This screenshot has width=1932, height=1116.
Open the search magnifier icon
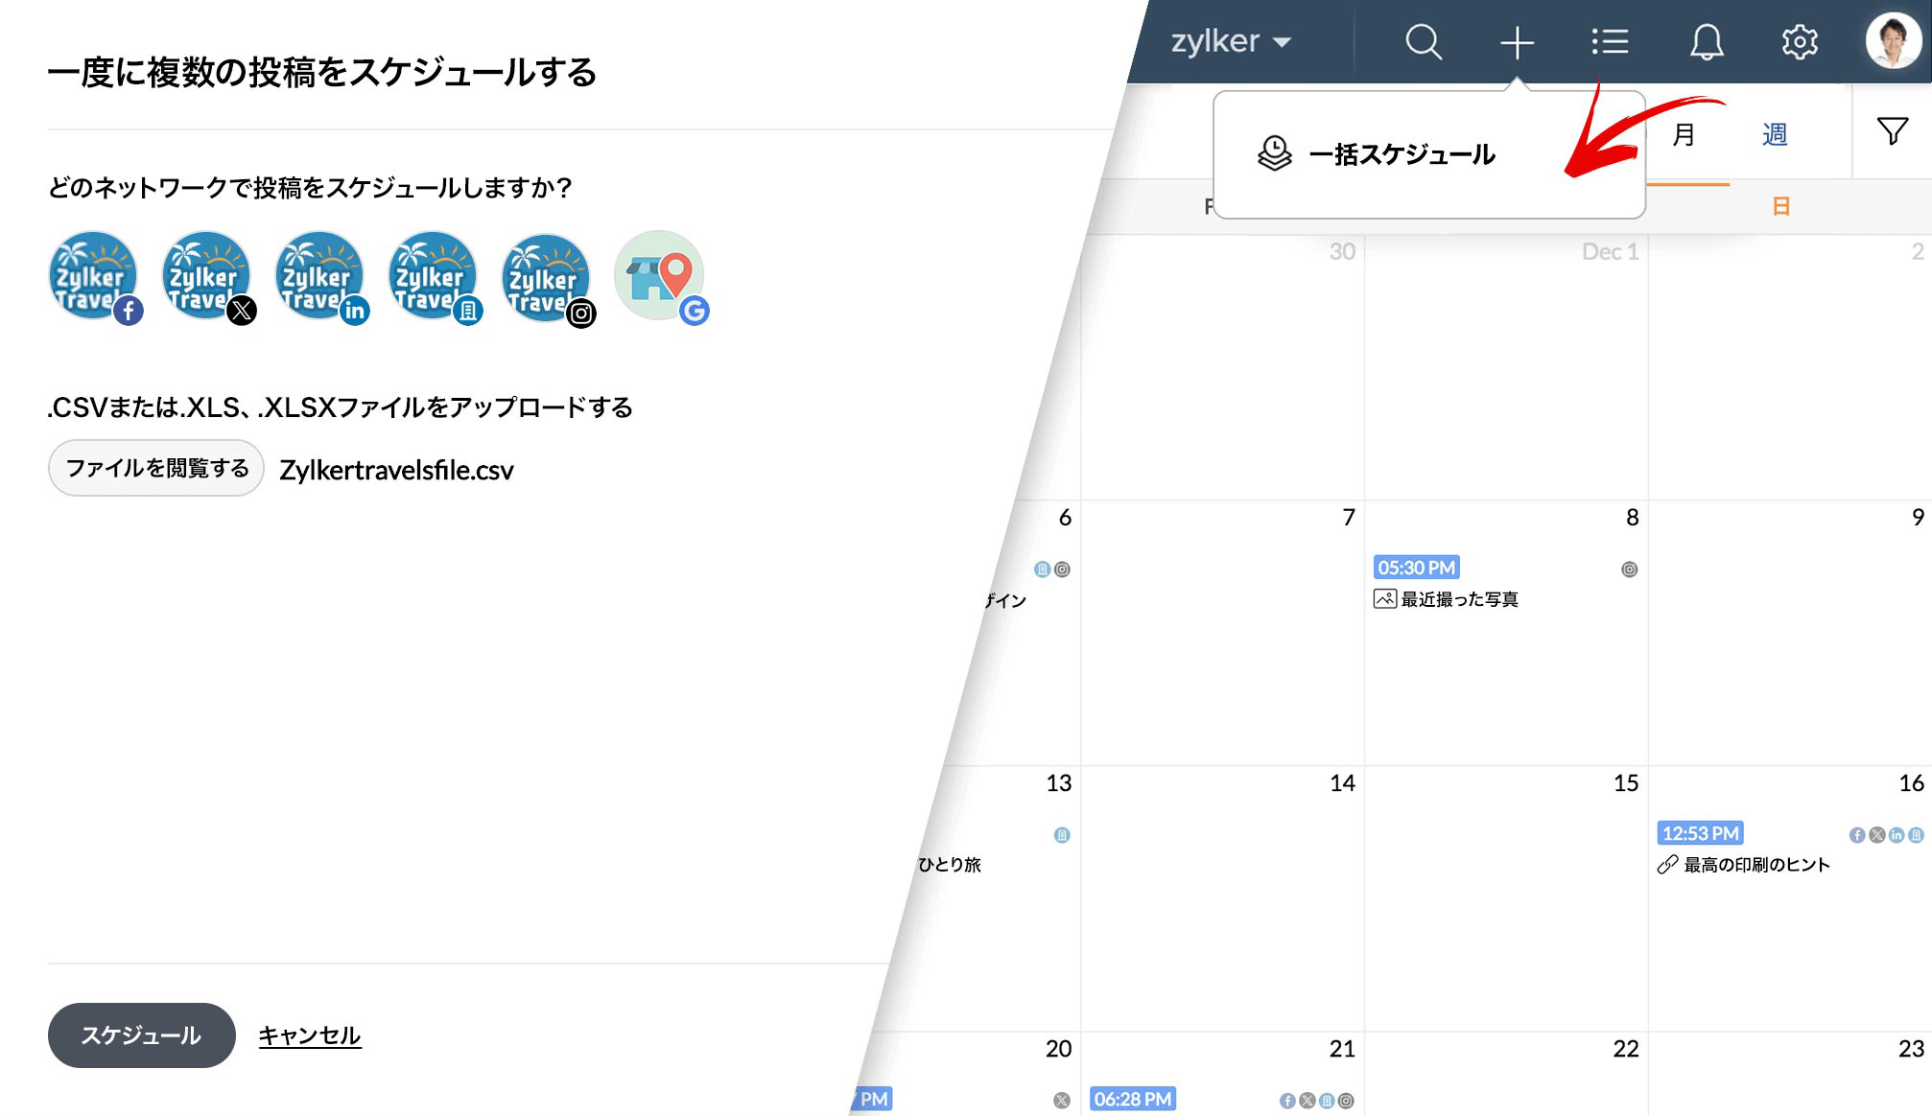1424,42
